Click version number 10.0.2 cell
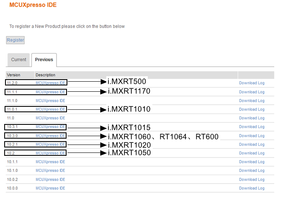 pos(12,180)
